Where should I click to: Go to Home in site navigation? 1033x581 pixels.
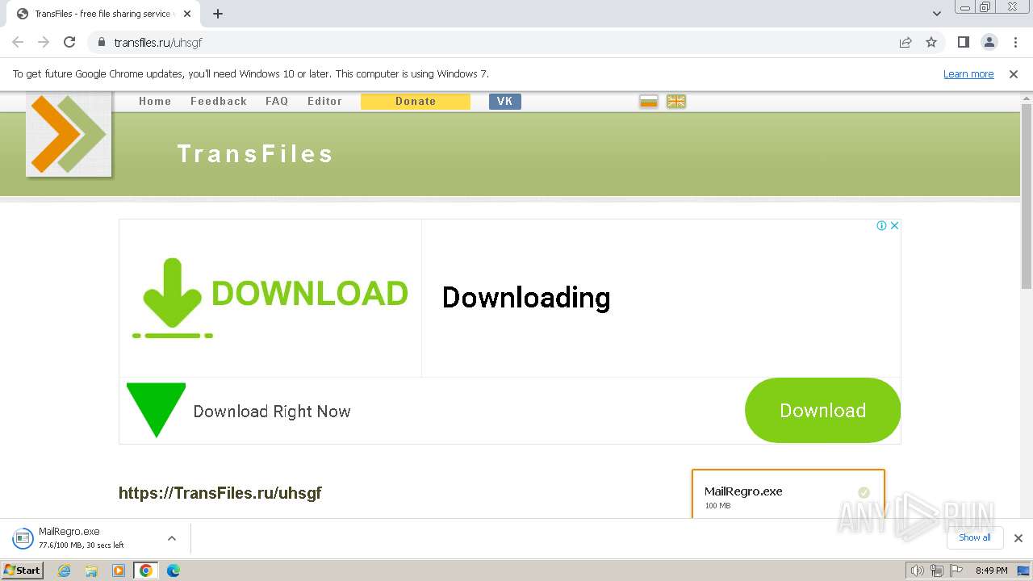pos(155,101)
